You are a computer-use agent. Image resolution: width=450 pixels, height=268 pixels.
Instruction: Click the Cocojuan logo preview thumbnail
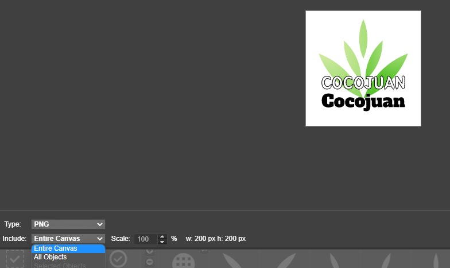click(363, 68)
